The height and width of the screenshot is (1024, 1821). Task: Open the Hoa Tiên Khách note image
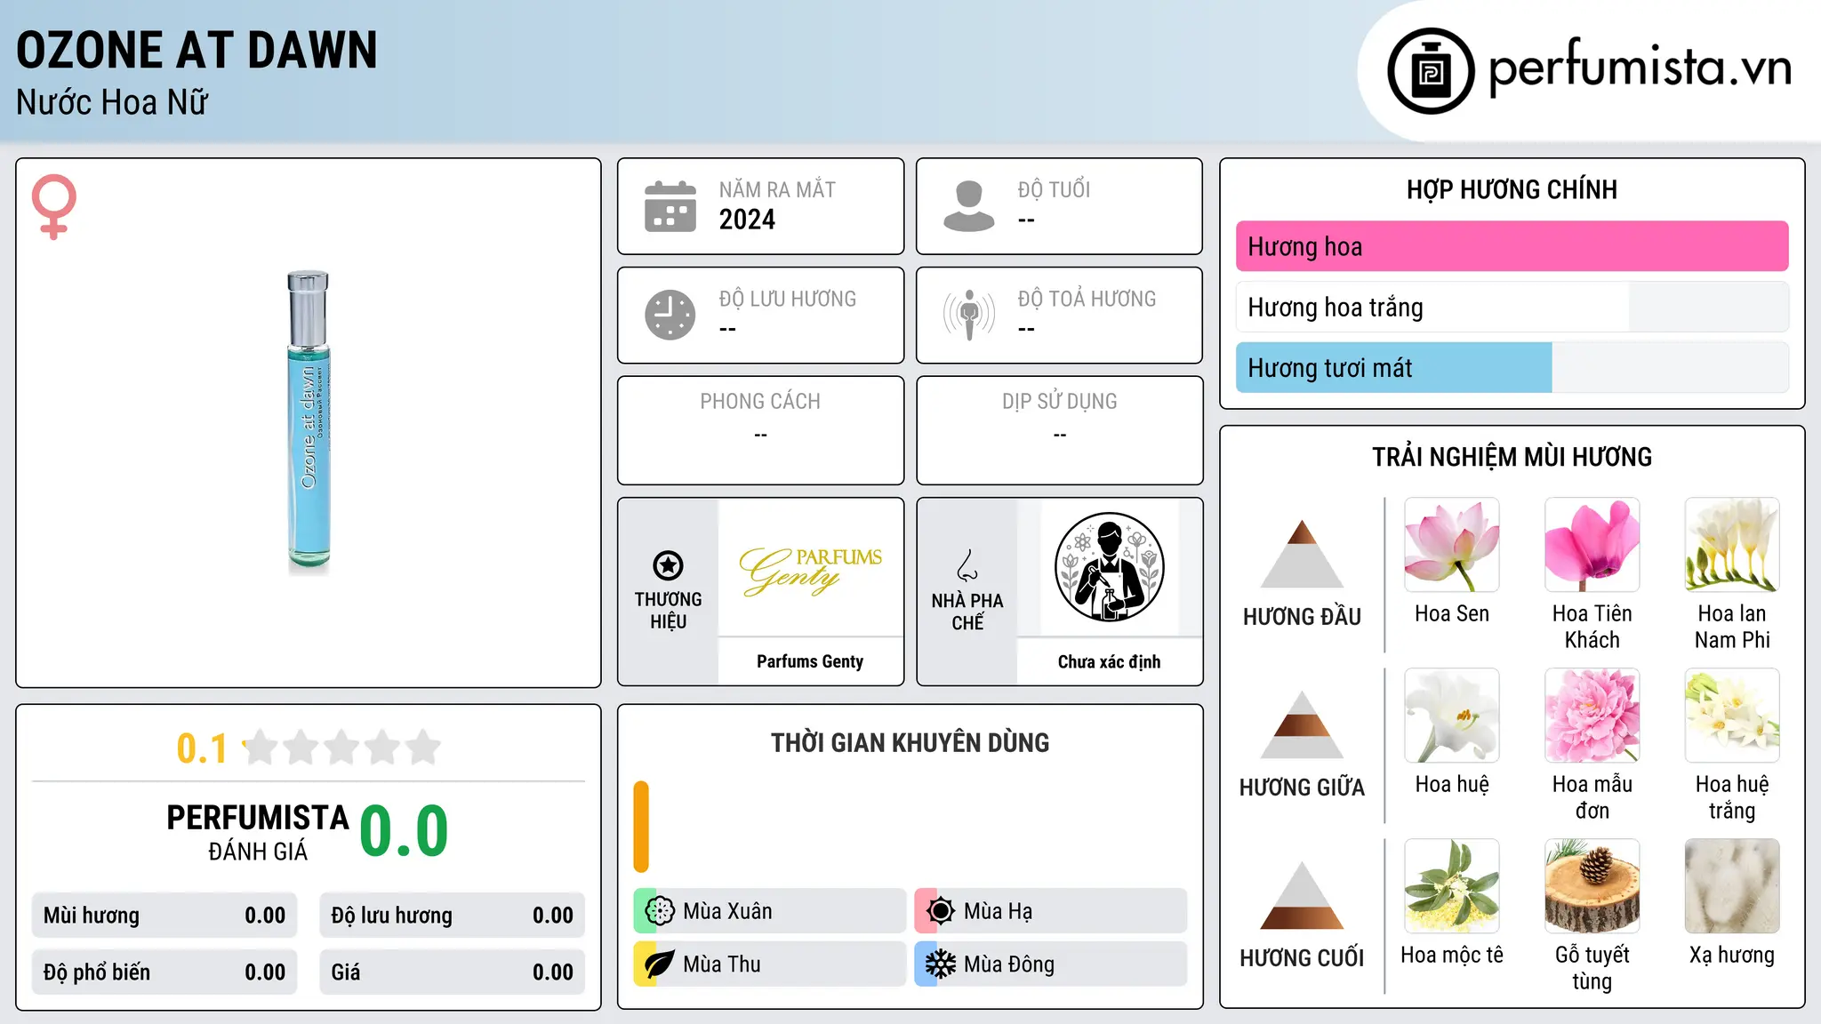tap(1592, 545)
